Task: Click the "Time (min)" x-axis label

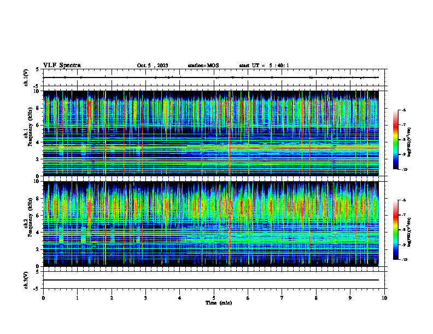Action: coord(219,303)
